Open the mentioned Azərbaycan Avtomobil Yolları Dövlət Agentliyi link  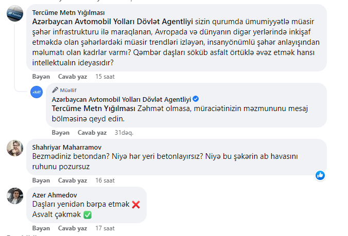point(112,22)
